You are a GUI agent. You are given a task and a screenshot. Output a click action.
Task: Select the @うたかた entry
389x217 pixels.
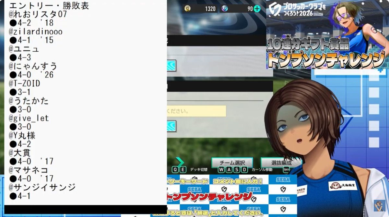coord(29,101)
